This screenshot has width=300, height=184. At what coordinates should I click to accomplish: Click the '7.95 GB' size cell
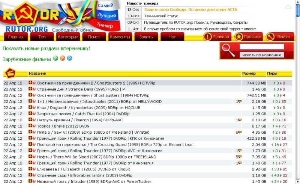point(259,157)
